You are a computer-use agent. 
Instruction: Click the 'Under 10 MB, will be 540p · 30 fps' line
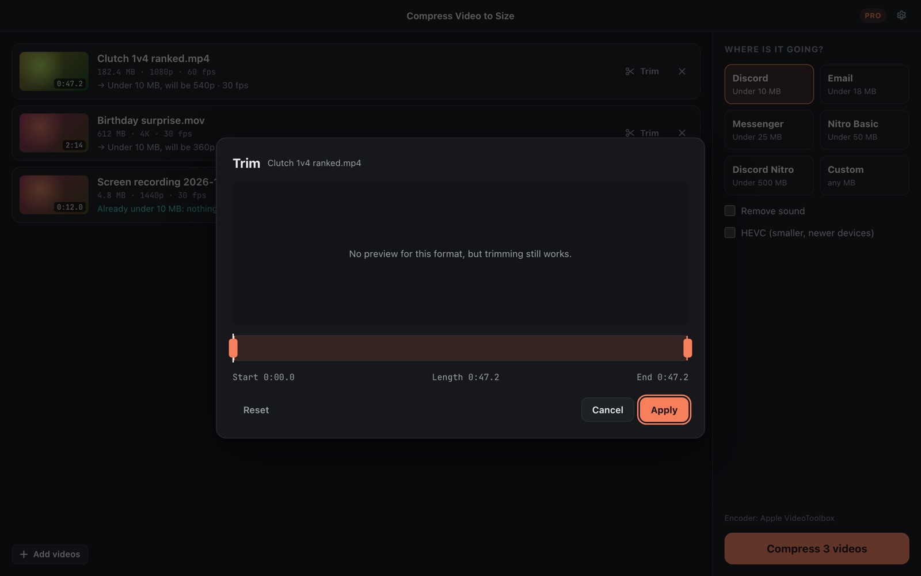[x=173, y=85]
